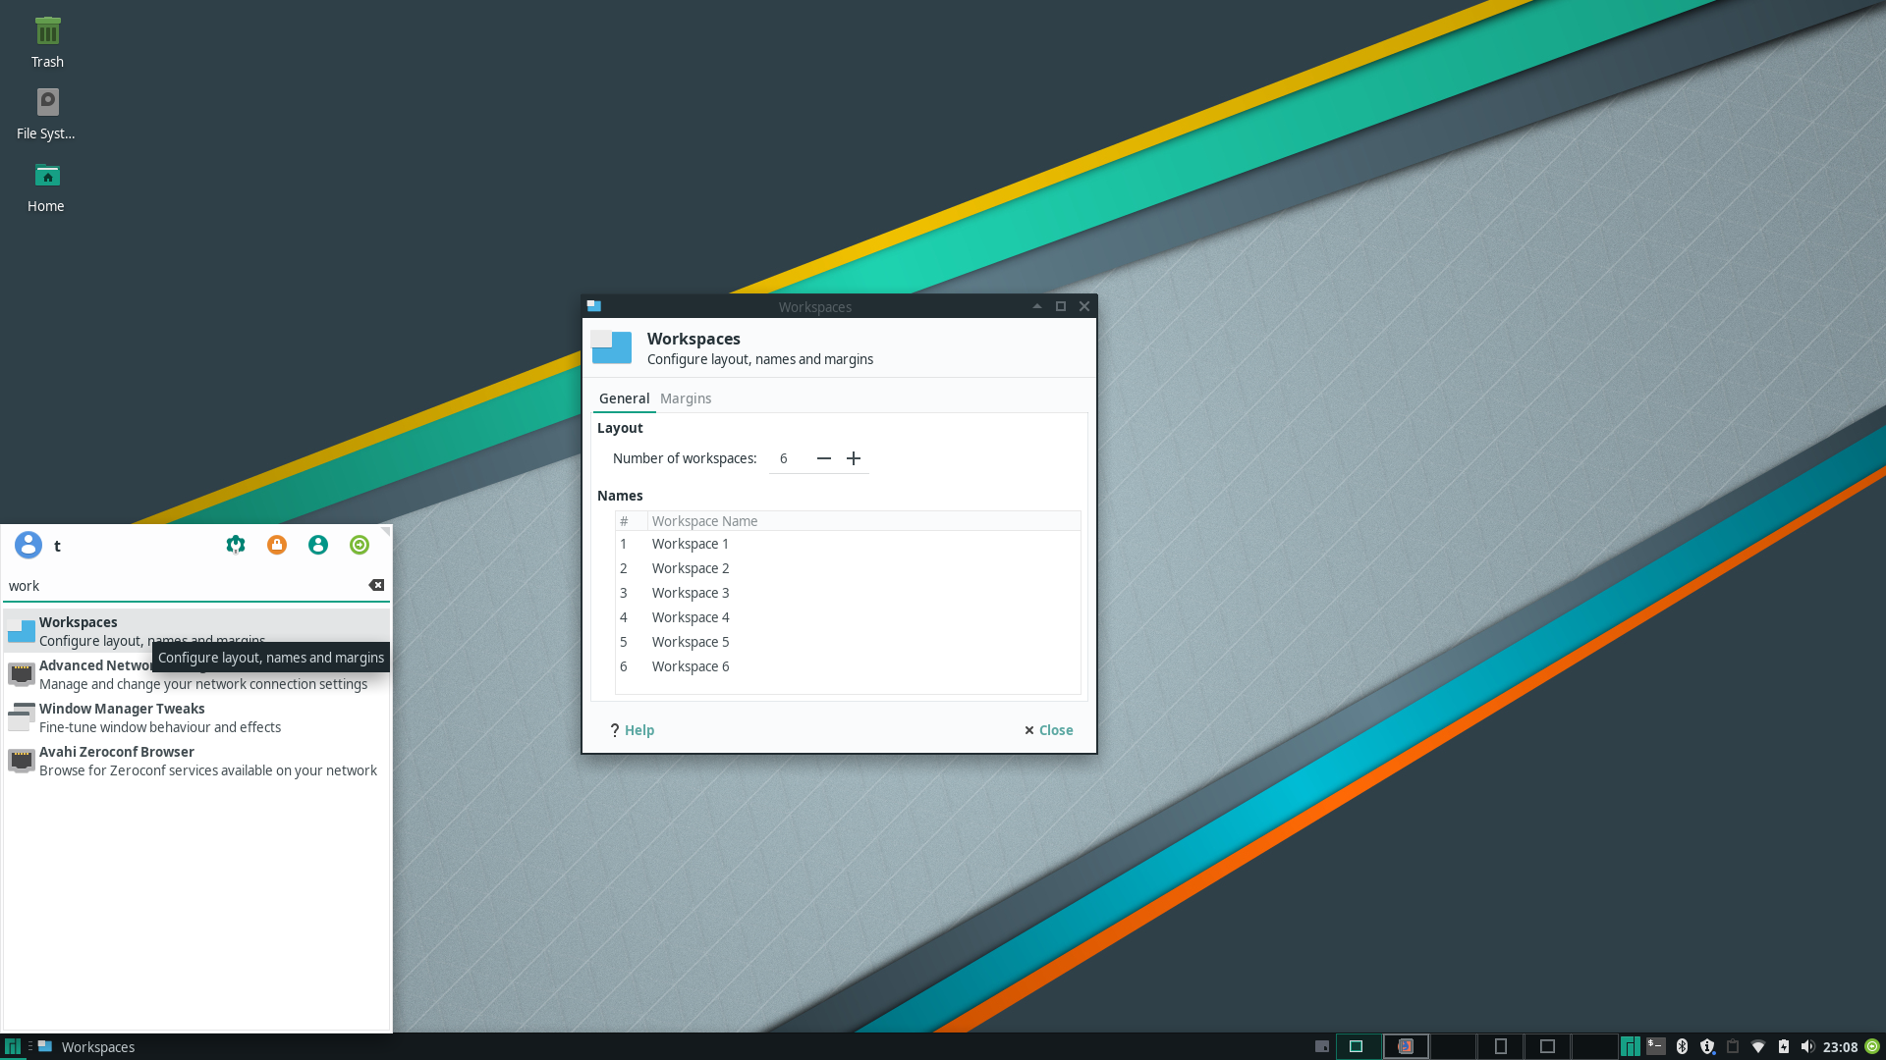Viewport: 1886px width, 1060px height.
Task: Open the Trash desktop icon
Action: tap(47, 41)
